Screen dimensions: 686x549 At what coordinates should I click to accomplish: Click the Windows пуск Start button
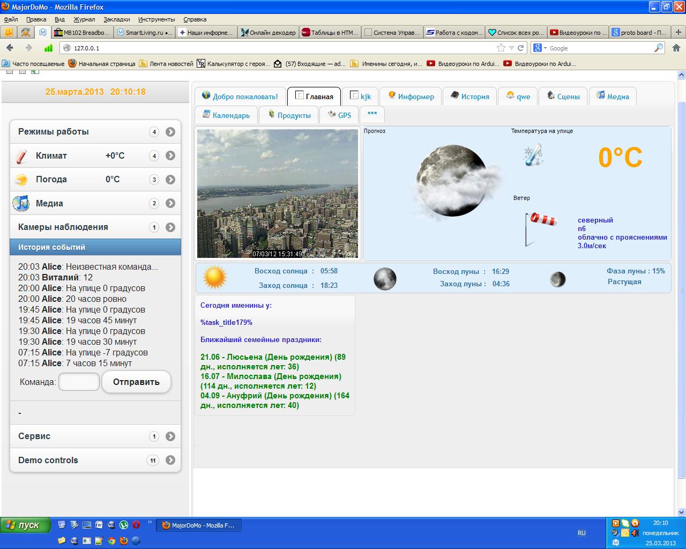(26, 525)
